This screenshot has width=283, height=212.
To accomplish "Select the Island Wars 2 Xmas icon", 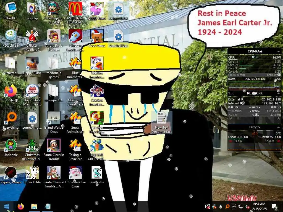I will [x=54, y=123].
